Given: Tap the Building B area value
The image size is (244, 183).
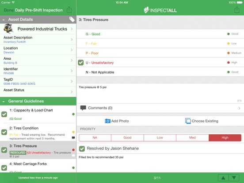Looking at the screenshot, I should (10, 63).
